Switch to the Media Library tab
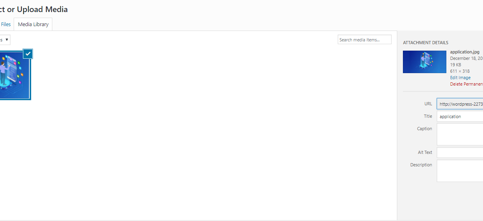The image size is (483, 221). tap(33, 24)
